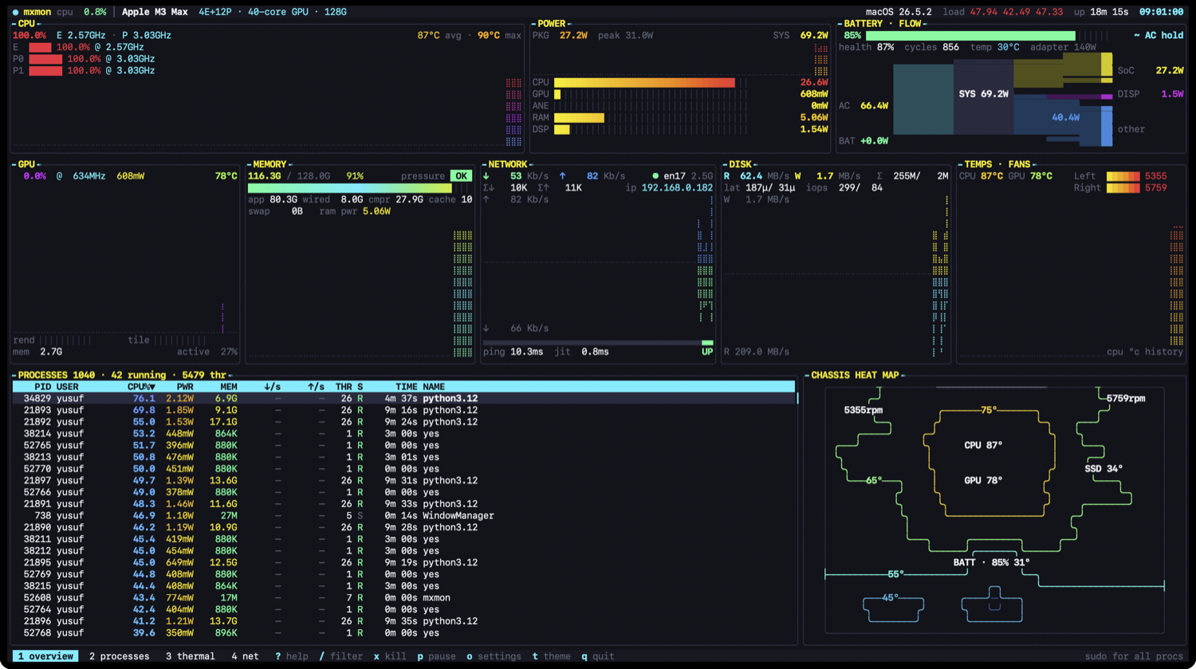Click the memory pressure OK badge
Screen dimensions: 1196x669
point(461,176)
